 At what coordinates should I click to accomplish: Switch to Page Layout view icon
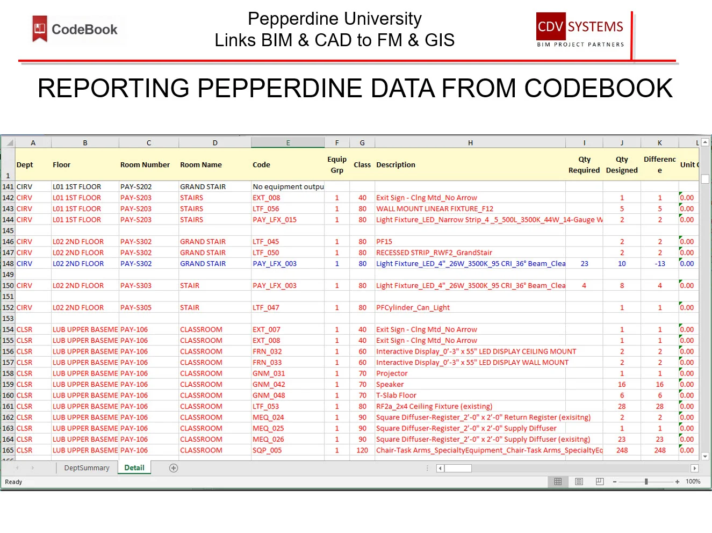(579, 481)
